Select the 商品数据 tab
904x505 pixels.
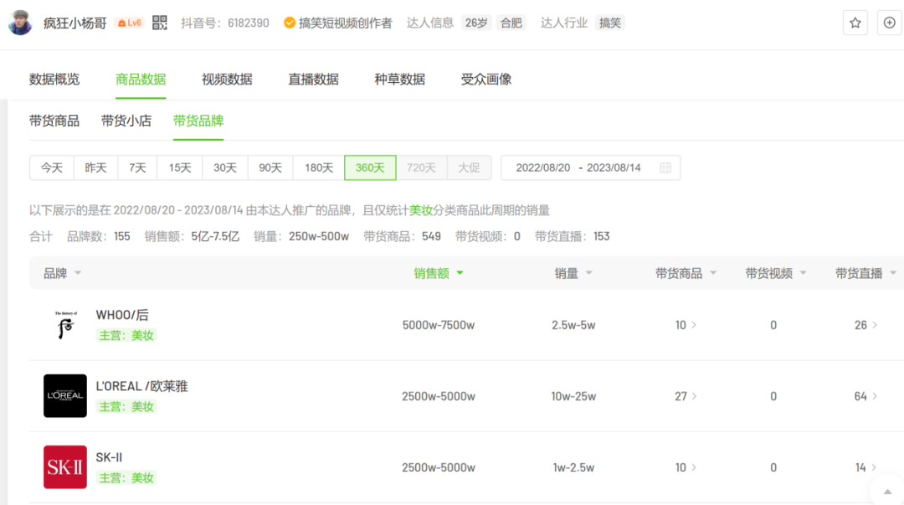point(141,79)
